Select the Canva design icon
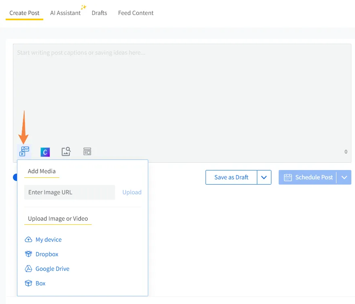This screenshot has height=304, width=355. click(x=45, y=151)
